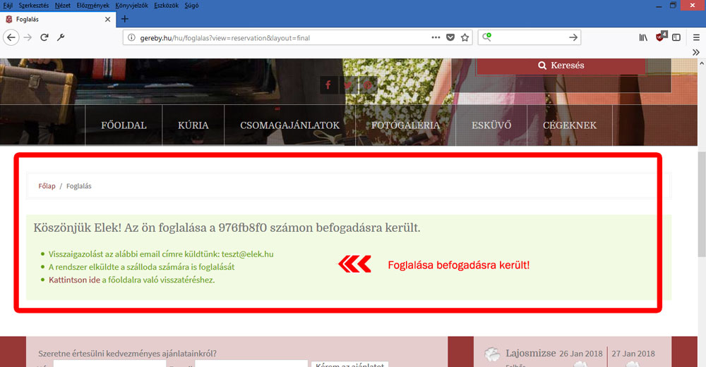This screenshot has width=706, height=367.
Task: Expand the toolbar overflow chevron
Action: [x=696, y=52]
